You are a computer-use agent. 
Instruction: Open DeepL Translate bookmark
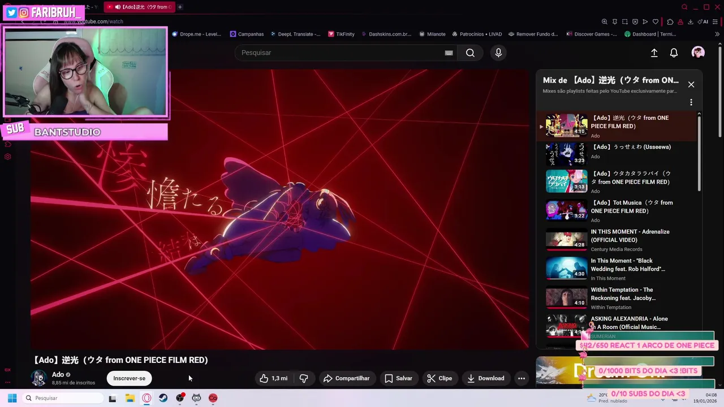[x=295, y=34]
